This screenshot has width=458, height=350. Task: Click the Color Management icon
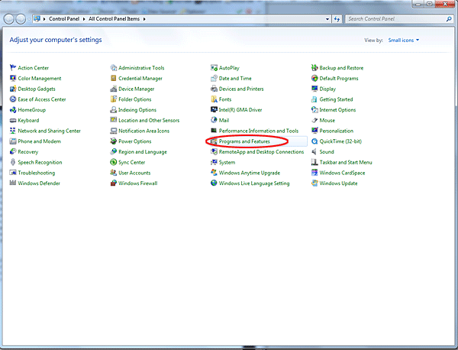(x=12, y=79)
